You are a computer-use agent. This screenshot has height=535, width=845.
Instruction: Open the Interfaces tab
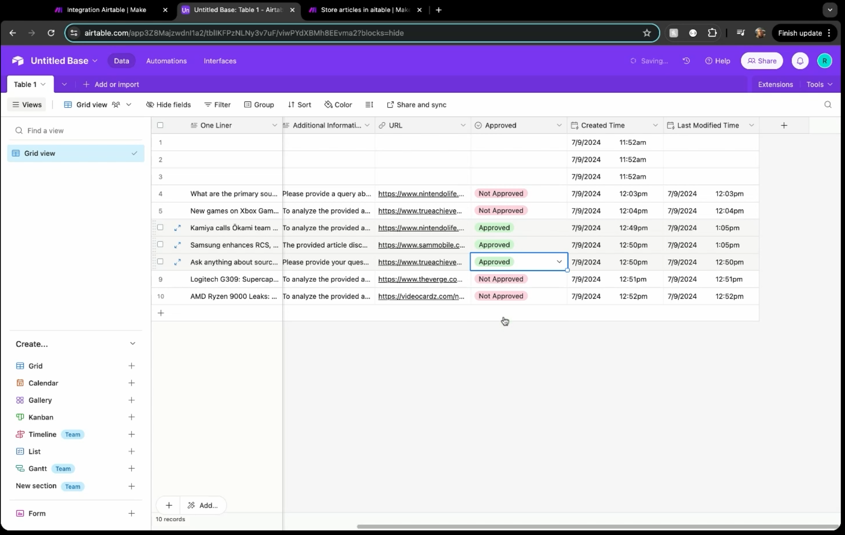220,61
